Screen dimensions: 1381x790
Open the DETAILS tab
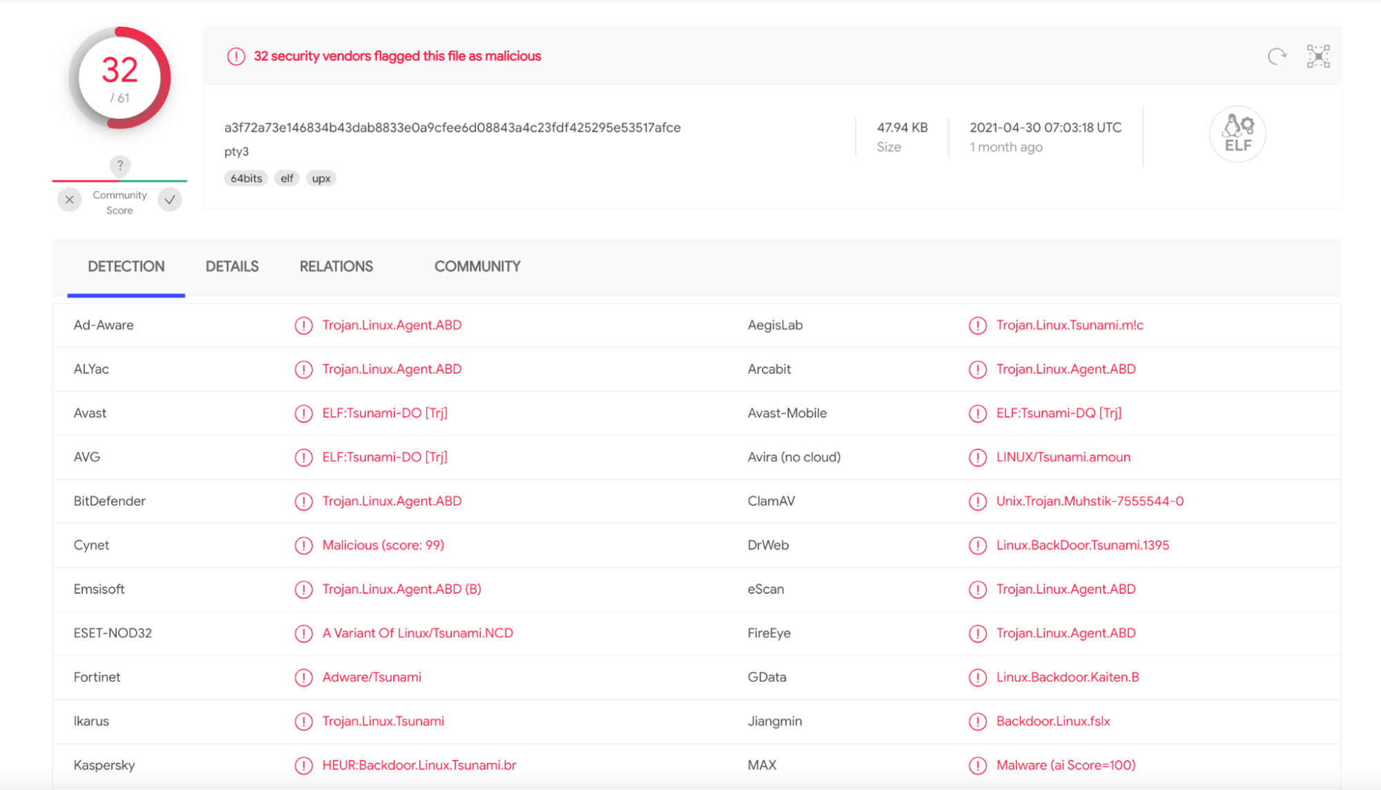click(231, 267)
